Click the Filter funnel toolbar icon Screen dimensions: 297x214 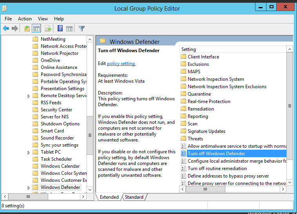(x=81, y=29)
